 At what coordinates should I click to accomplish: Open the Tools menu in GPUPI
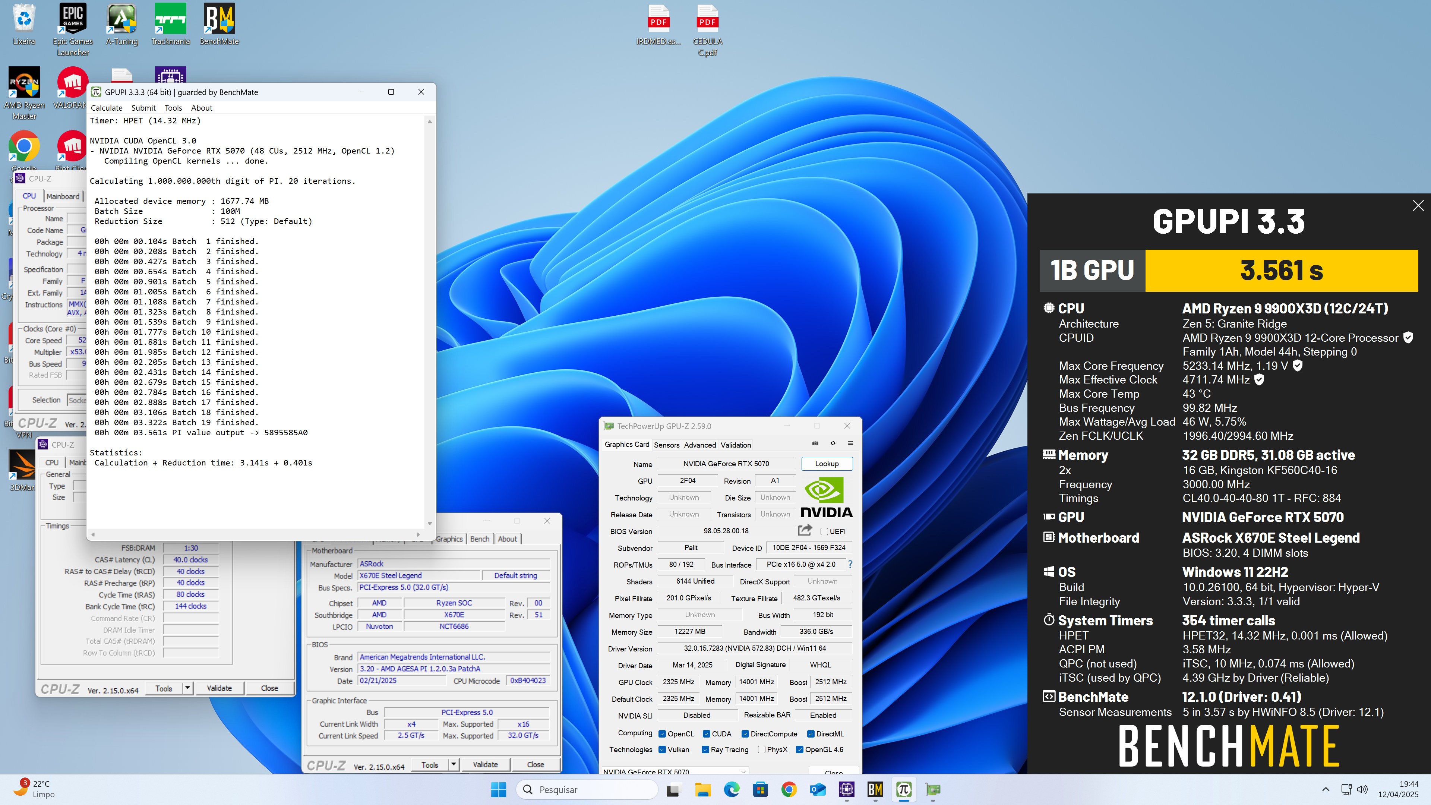tap(173, 108)
